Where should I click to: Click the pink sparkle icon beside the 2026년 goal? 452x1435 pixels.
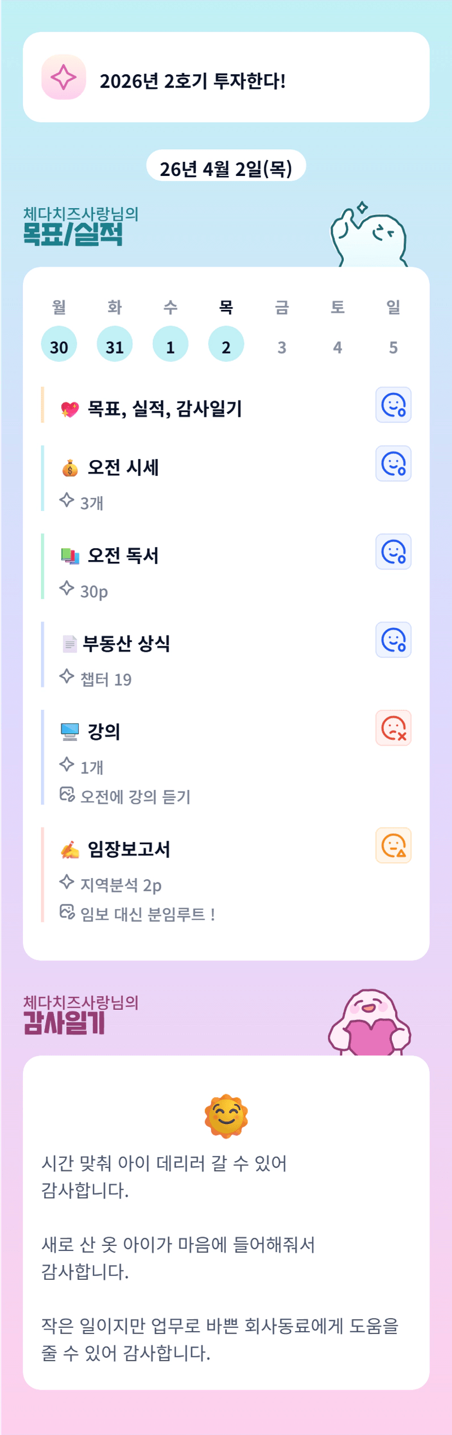tap(63, 78)
